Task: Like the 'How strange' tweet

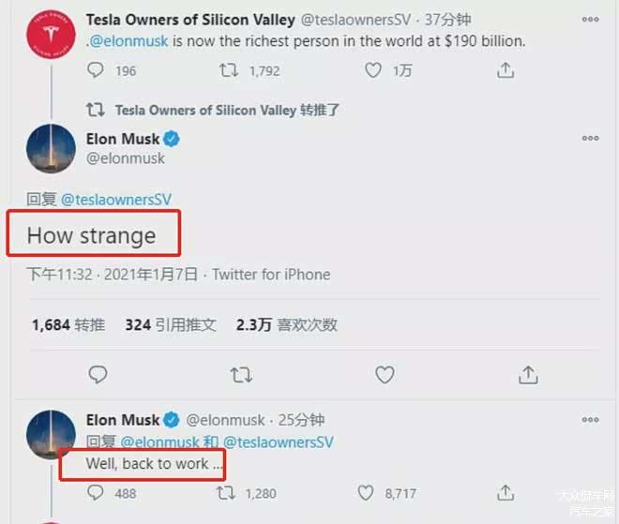Action: (385, 375)
